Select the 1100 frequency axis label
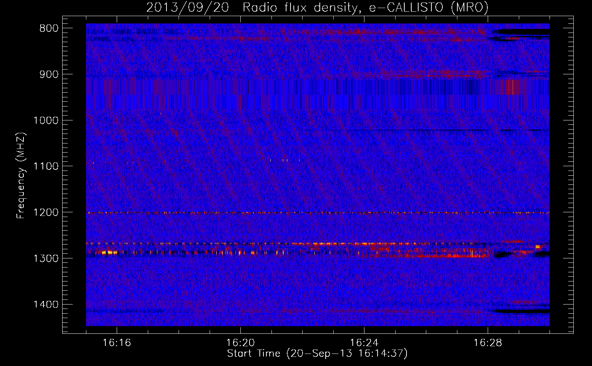The width and height of the screenshot is (592, 366). [x=46, y=167]
